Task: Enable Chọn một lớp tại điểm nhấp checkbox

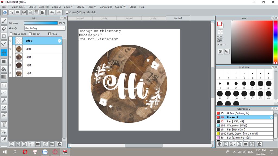Action: (67, 12)
